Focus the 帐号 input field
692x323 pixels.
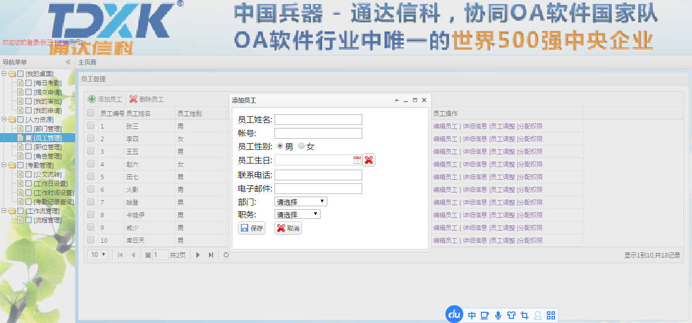tap(318, 133)
